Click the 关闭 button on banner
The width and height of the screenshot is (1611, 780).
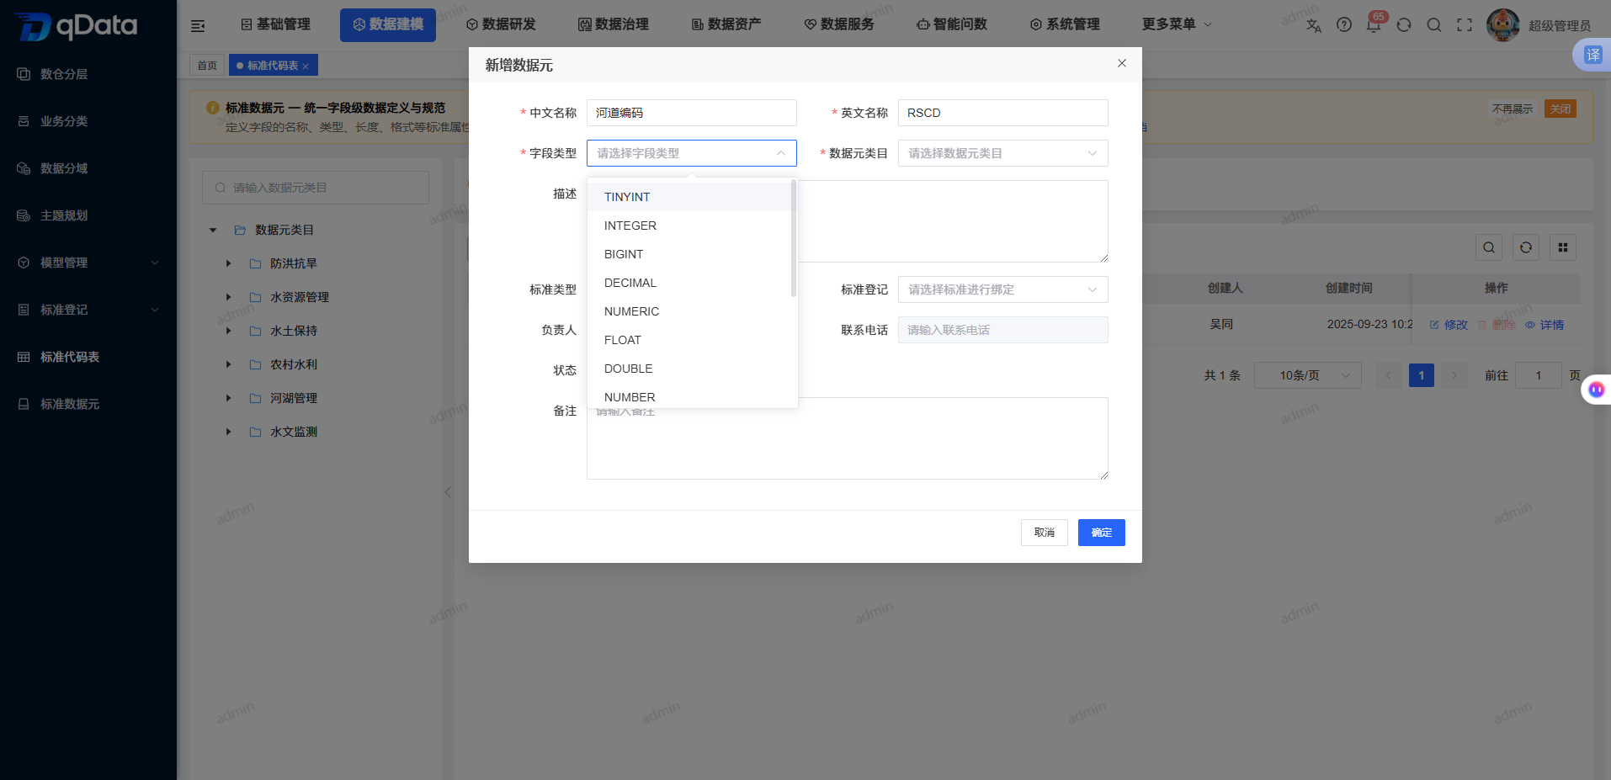pyautogui.click(x=1560, y=109)
